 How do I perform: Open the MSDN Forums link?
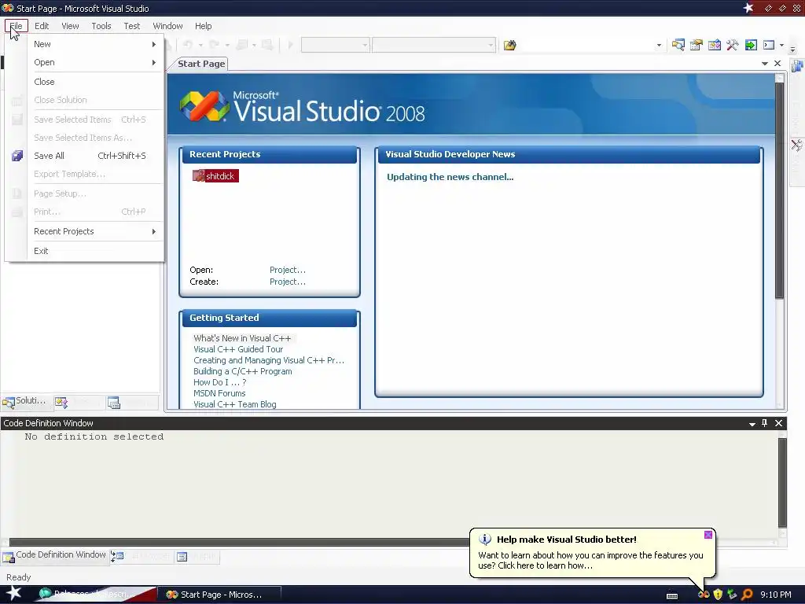[219, 393]
